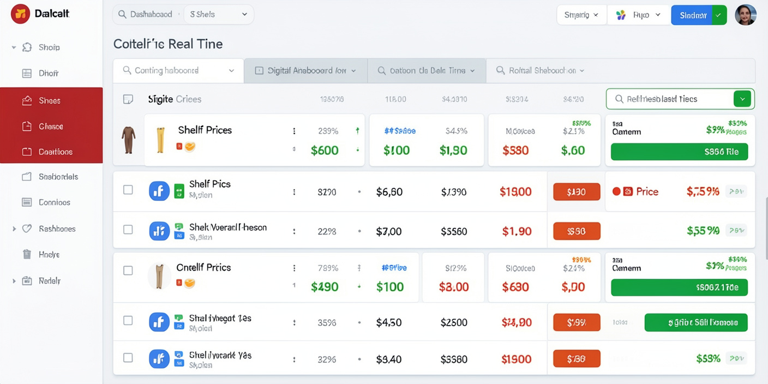Click the colorful Rupo icon in header
The image size is (768, 384).
coord(621,15)
